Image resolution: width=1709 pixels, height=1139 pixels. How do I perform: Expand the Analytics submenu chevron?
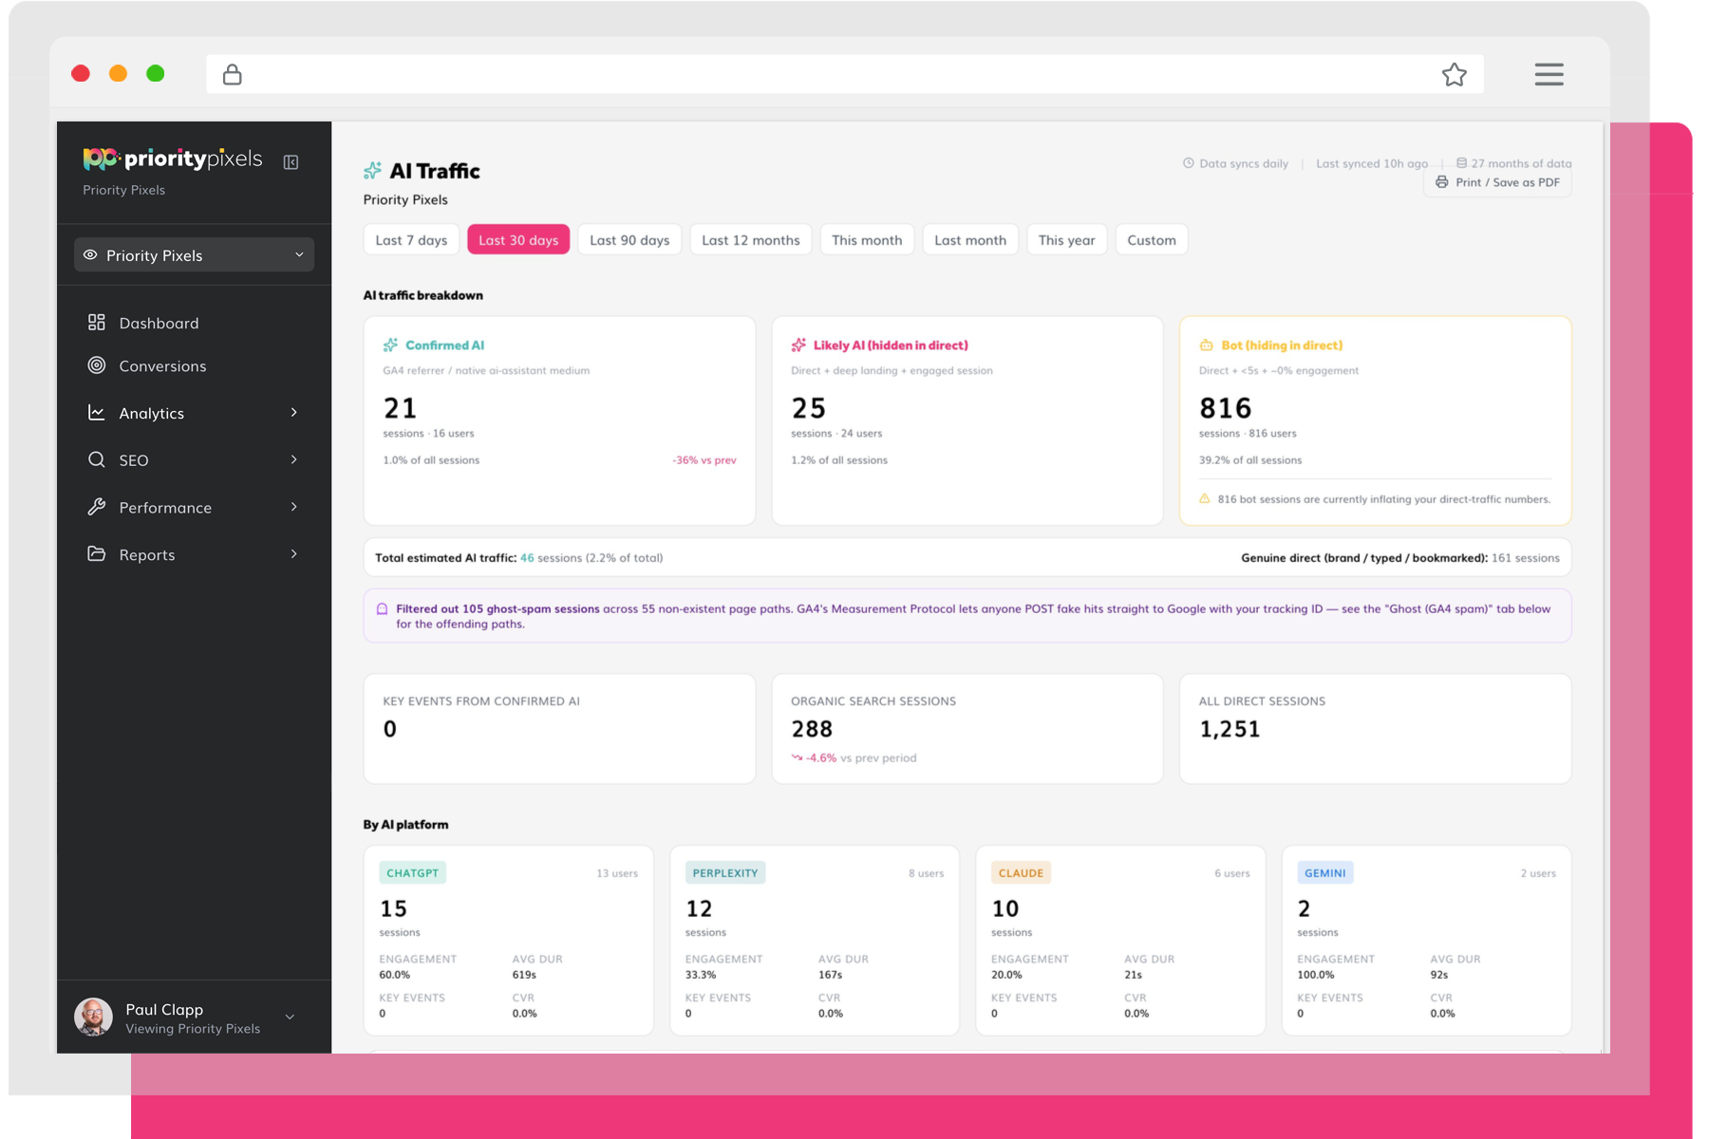click(x=294, y=413)
